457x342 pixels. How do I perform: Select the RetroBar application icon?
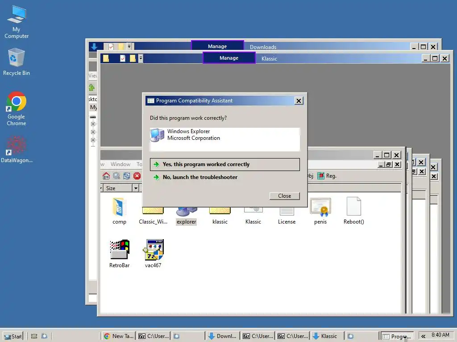coord(119,253)
